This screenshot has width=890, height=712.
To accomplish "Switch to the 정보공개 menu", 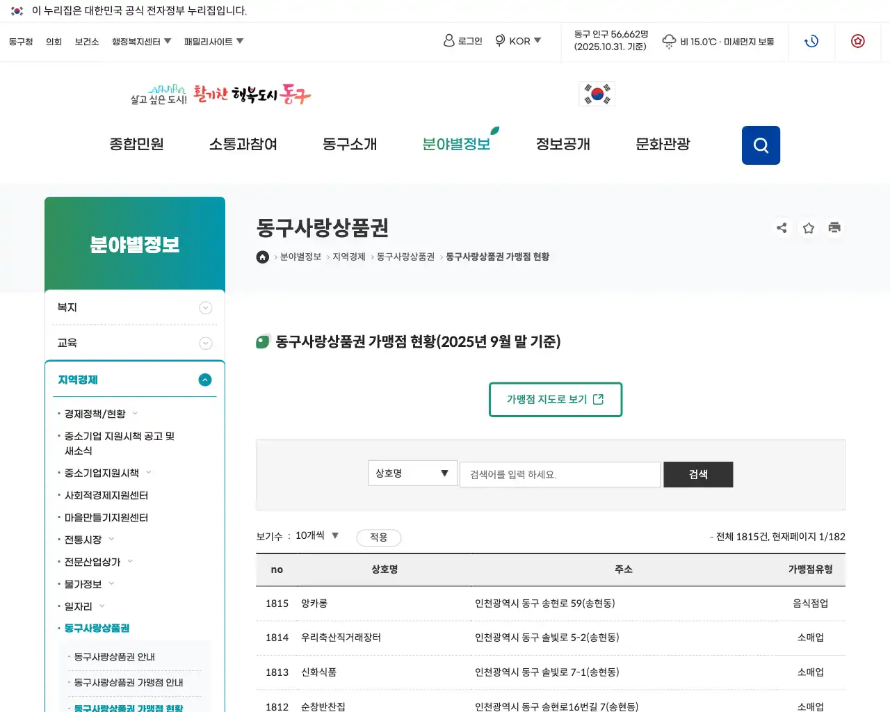I will (563, 144).
